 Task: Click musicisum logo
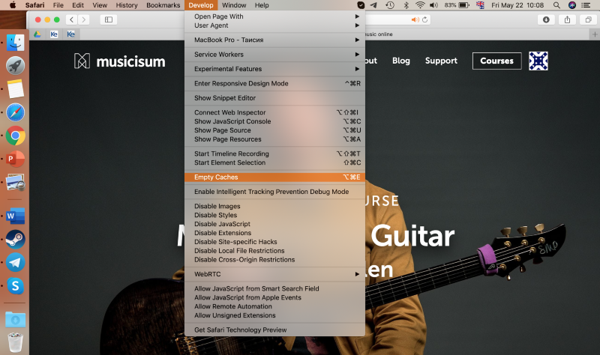[119, 61]
